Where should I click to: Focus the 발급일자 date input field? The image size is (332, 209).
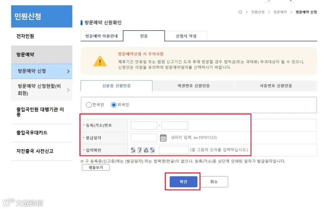tap(144, 138)
